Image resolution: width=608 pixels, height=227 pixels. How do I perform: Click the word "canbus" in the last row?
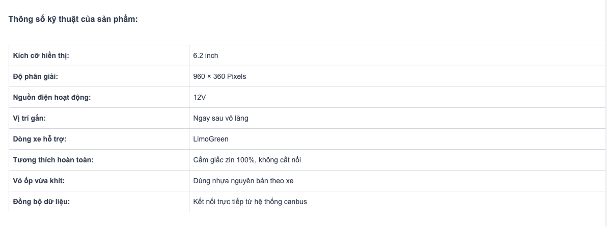pos(296,202)
